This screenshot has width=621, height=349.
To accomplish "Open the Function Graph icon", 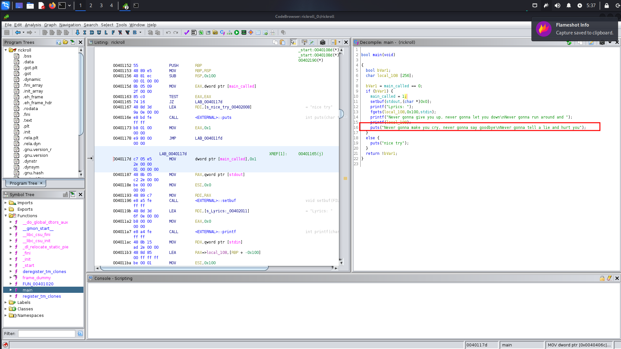I will [x=230, y=32].
